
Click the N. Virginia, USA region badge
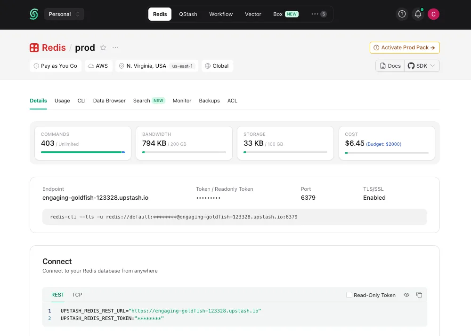pyautogui.click(x=157, y=66)
